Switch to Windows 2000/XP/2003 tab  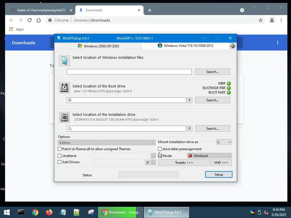tap(98, 46)
